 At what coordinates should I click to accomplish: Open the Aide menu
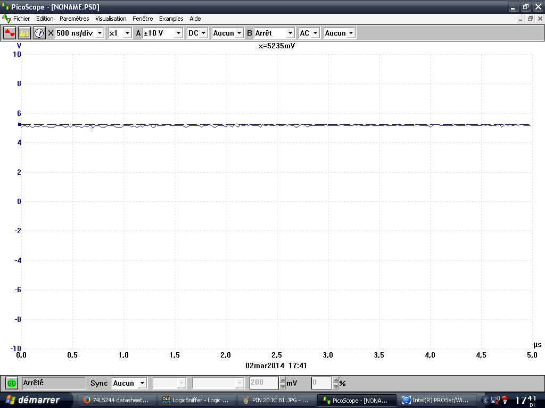(195, 19)
